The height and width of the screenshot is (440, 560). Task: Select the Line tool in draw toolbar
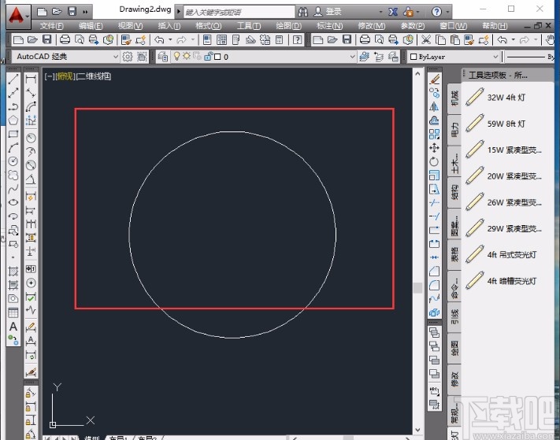point(13,79)
